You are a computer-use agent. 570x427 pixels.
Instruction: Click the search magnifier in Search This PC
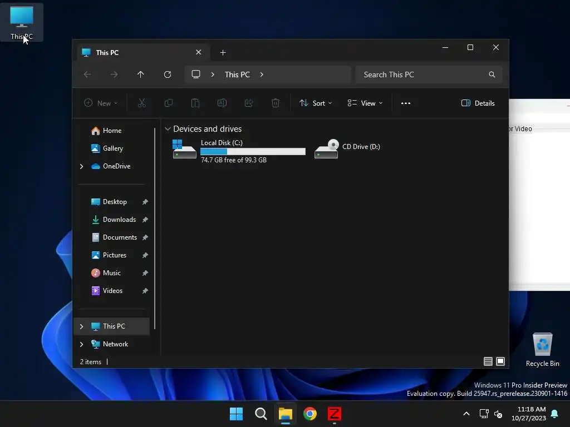(492, 75)
